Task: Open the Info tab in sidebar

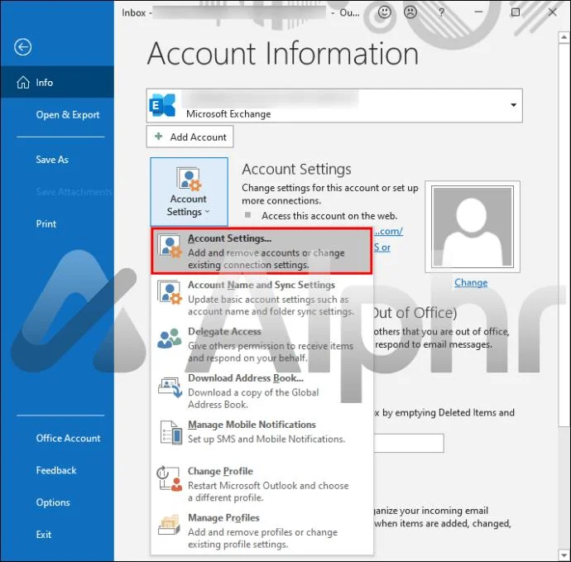Action: (x=57, y=82)
